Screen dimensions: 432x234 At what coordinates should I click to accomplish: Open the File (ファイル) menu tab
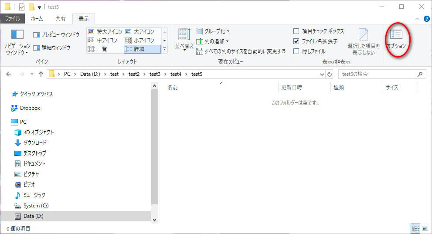(12, 19)
